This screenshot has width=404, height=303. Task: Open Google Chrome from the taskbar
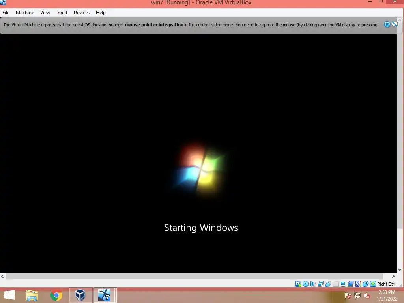56,295
